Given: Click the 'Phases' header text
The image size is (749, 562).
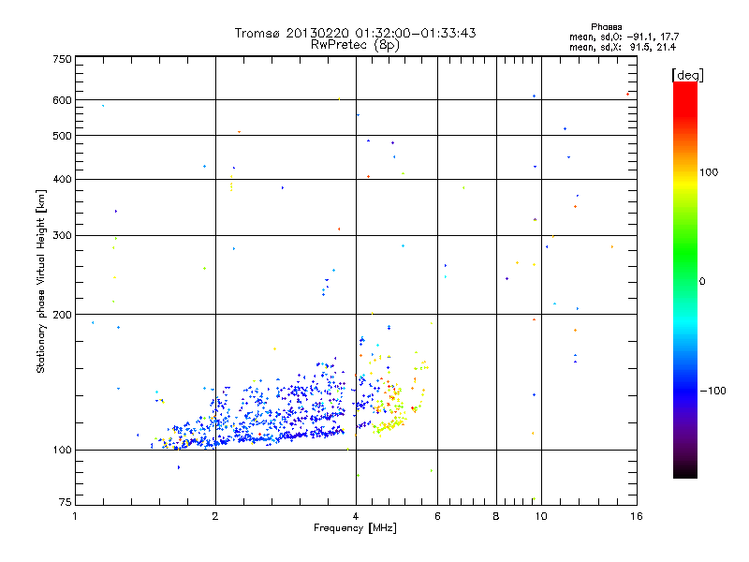Looking at the screenshot, I should coord(606,27).
